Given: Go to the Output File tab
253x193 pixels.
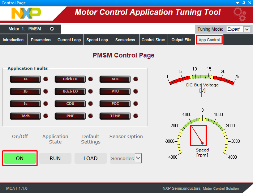Looking at the screenshot, I should click(181, 40).
